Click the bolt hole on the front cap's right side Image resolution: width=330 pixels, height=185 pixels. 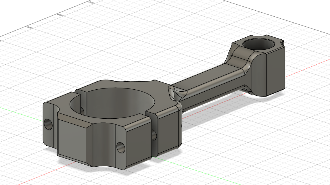click(x=121, y=147)
